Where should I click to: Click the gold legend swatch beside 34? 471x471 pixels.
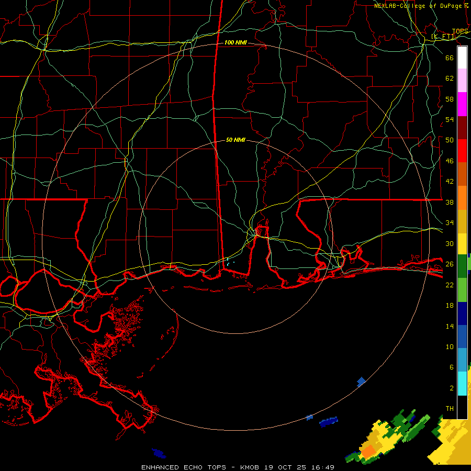pos(462,221)
